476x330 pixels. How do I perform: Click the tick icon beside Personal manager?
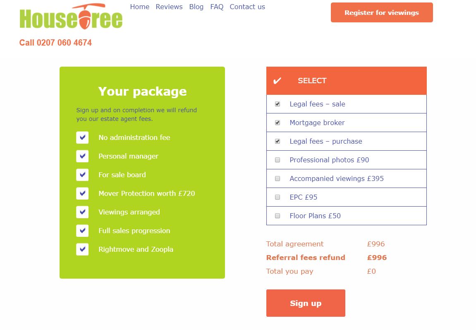(82, 156)
